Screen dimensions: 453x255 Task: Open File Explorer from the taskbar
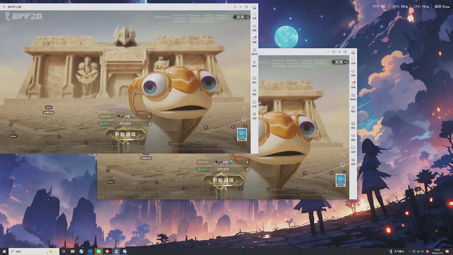[x=72, y=252]
